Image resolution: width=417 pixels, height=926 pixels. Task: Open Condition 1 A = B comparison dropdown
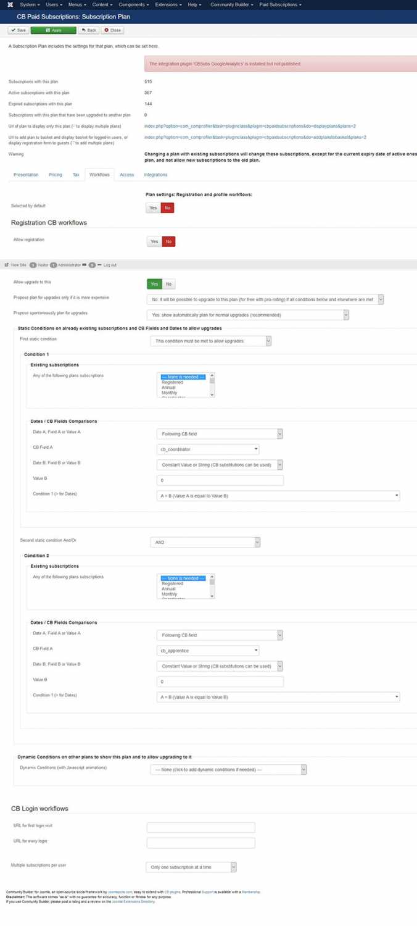coord(278,496)
